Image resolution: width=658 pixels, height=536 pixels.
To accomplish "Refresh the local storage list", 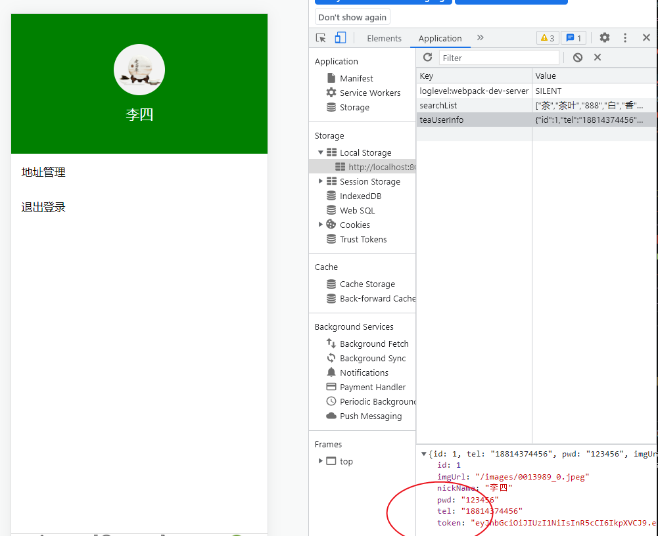I will [x=427, y=57].
